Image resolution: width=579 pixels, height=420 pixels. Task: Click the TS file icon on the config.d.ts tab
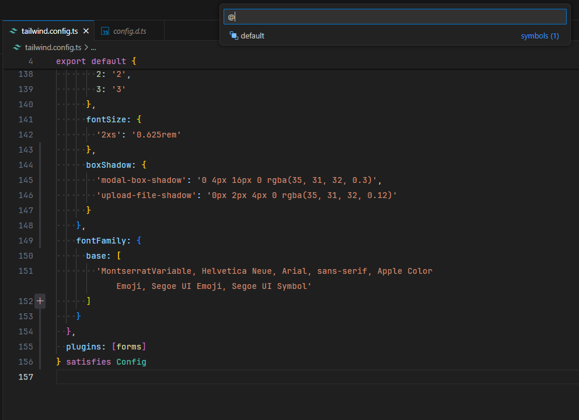pyautogui.click(x=105, y=30)
